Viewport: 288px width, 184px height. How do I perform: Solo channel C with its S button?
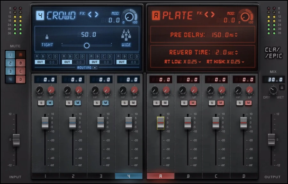212,103
